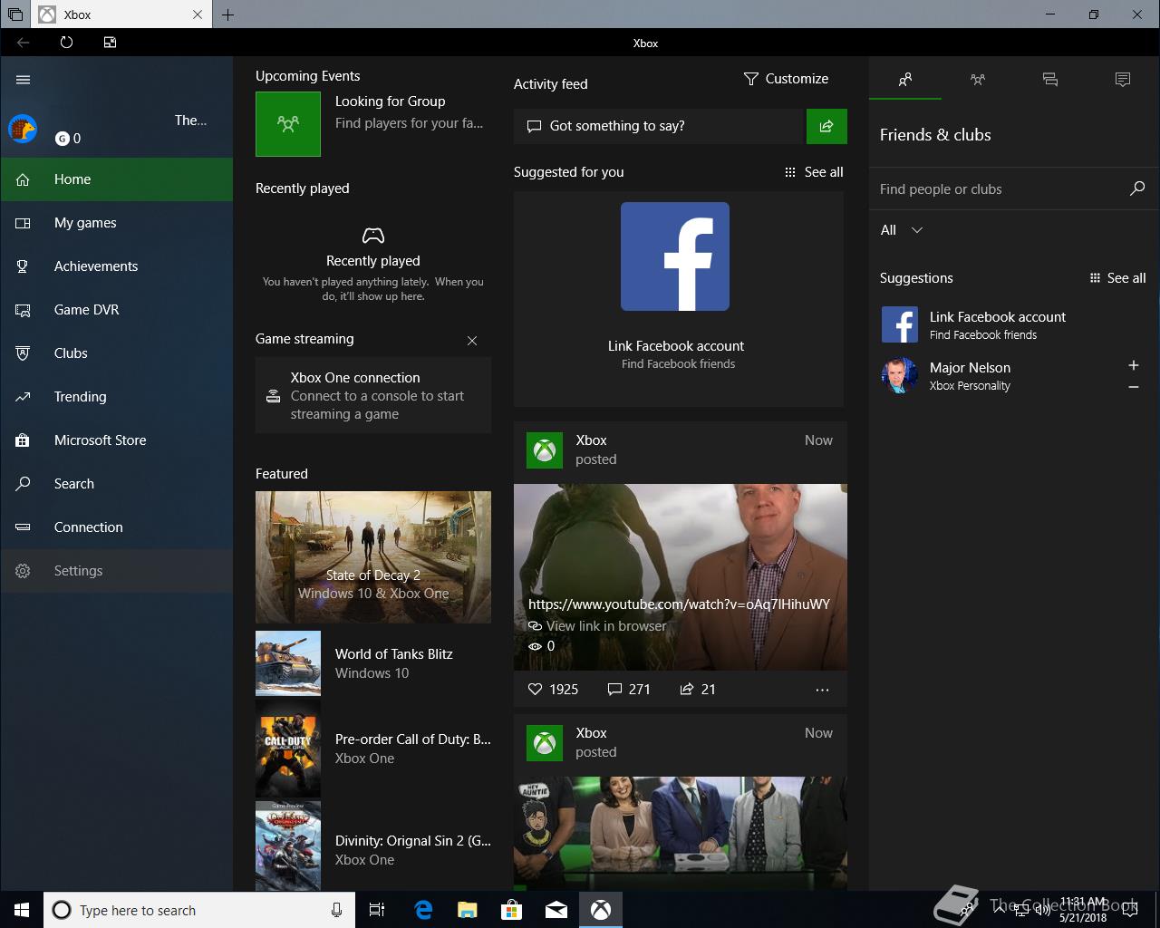This screenshot has height=928, width=1160.
Task: Open second post's video thumbnail
Action: pyautogui.click(x=681, y=832)
